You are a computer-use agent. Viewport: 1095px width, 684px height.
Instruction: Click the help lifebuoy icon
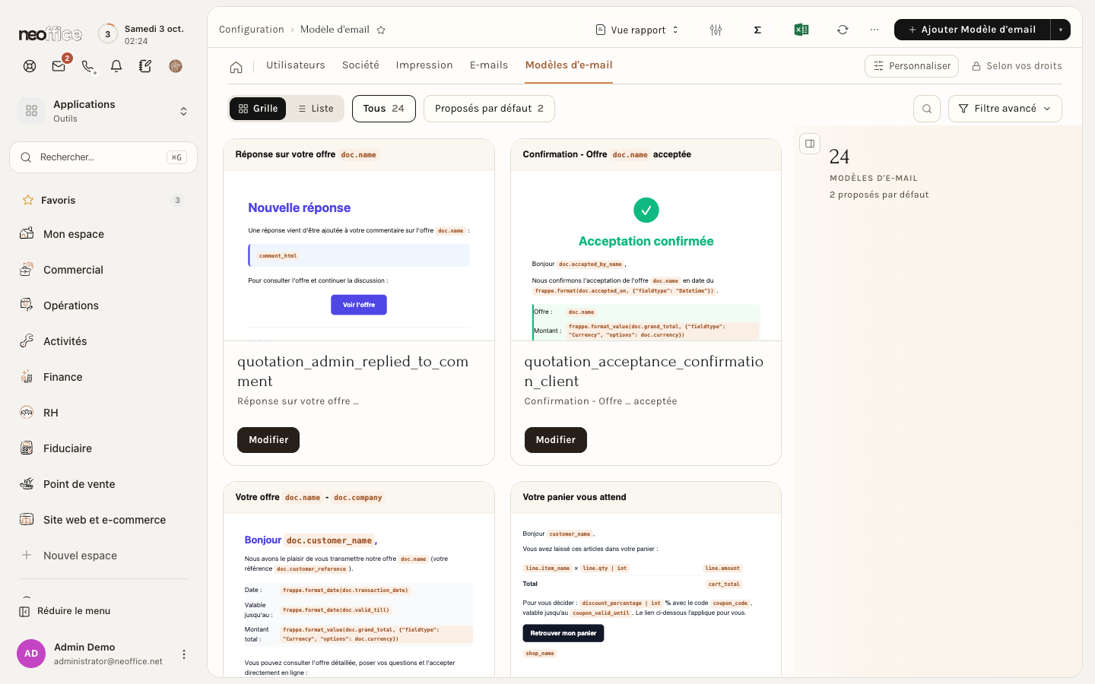click(30, 66)
